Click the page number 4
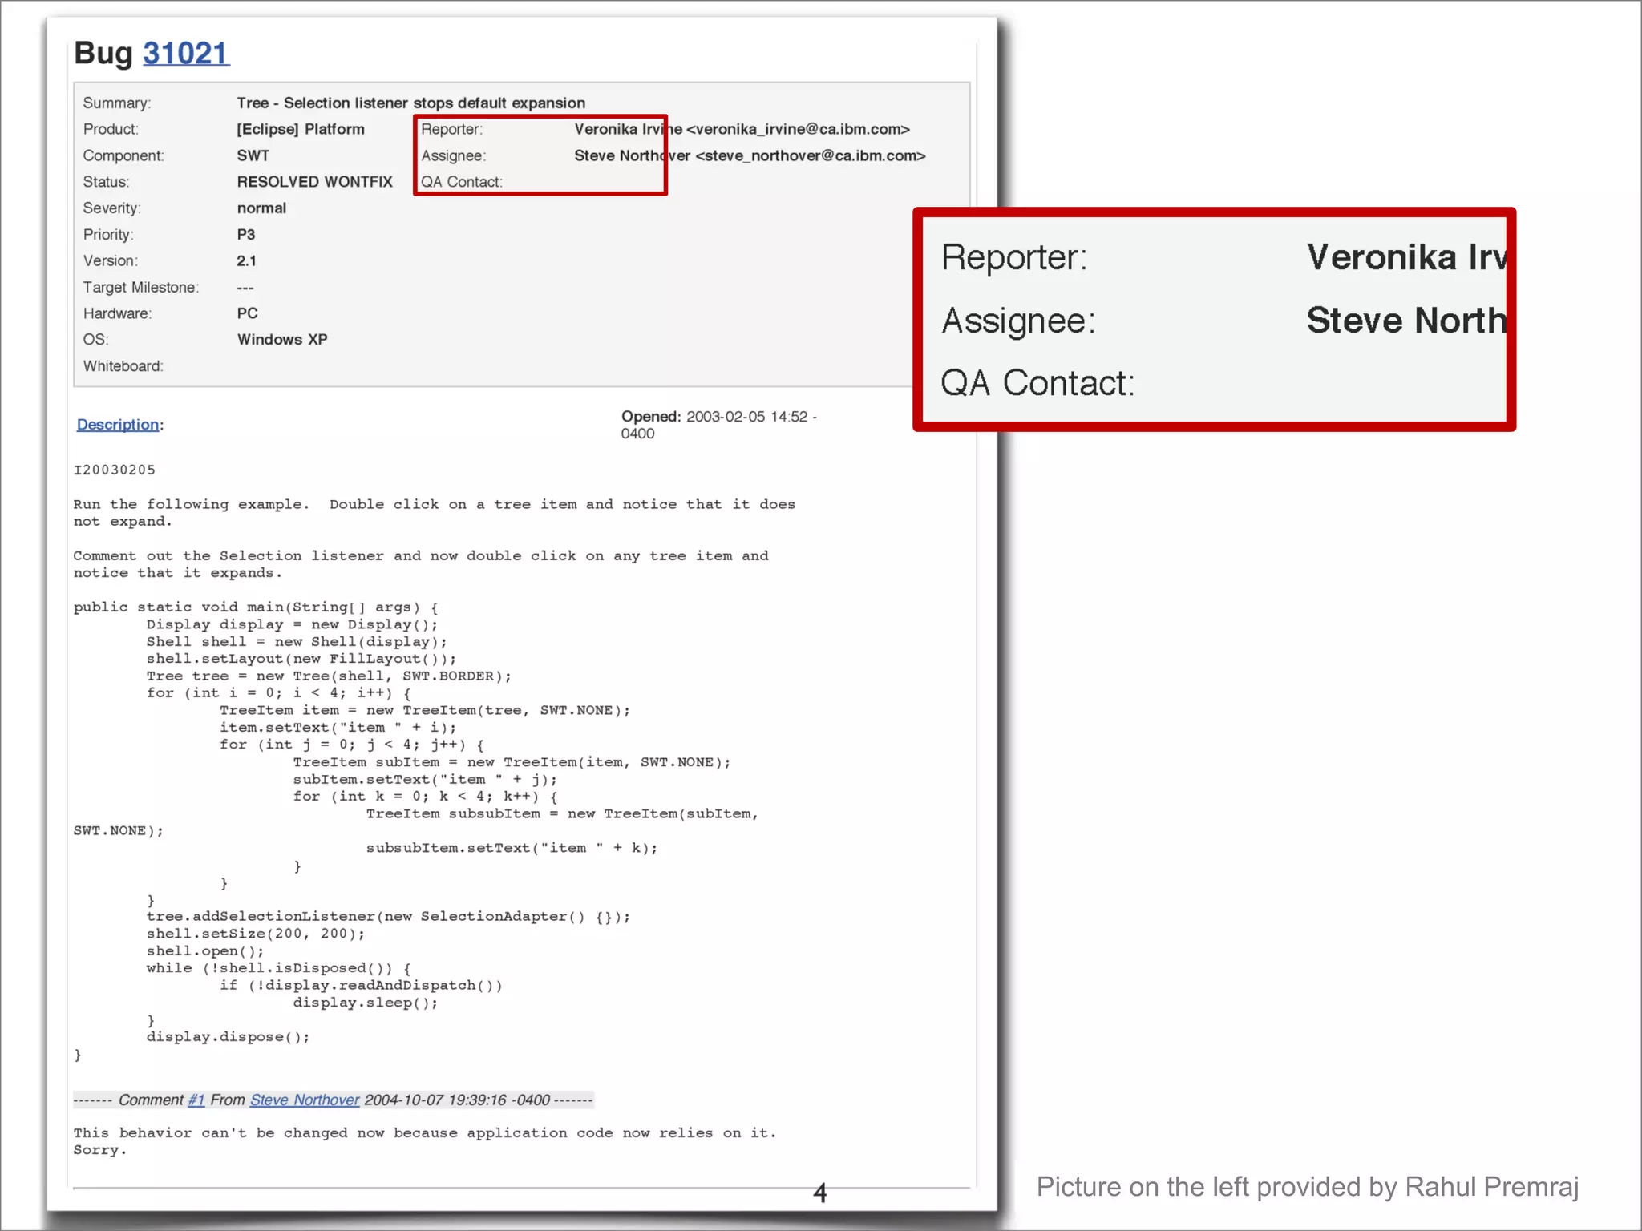The height and width of the screenshot is (1231, 1642). (x=819, y=1193)
